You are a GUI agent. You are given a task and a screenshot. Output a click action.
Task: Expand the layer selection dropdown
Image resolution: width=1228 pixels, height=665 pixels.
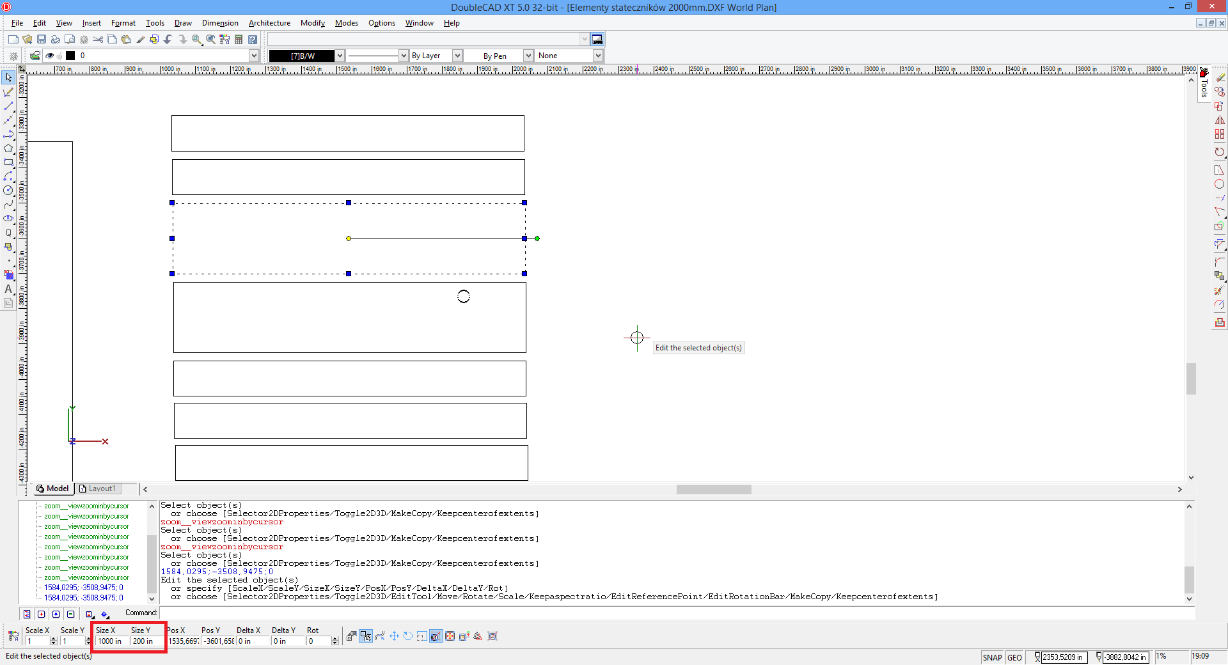254,56
